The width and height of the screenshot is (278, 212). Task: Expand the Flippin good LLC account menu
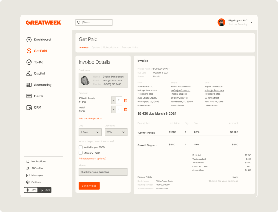coord(251,22)
